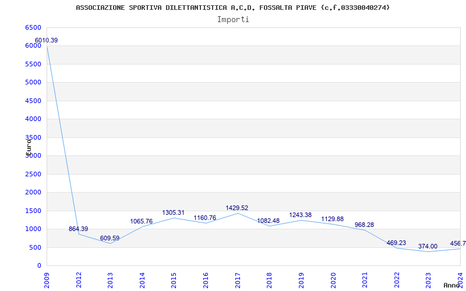
Task: Click the 5500 y-axis tick label
Action: (x=33, y=64)
